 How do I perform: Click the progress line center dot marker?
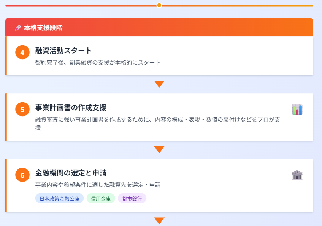[159, 5]
